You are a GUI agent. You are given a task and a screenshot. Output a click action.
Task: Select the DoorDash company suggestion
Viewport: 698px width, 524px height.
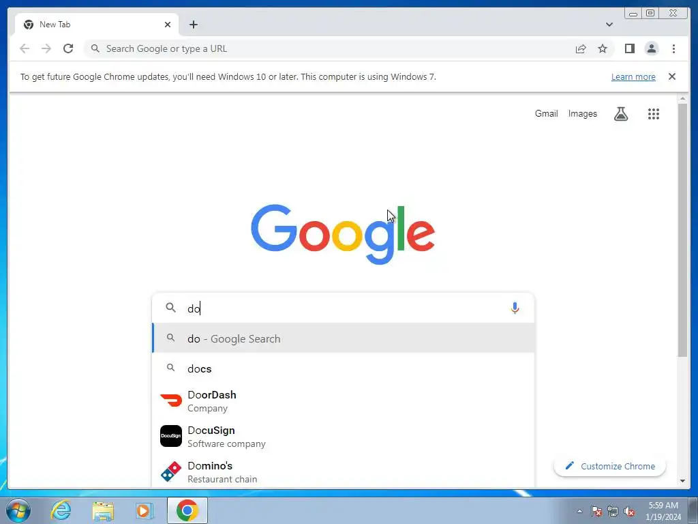pyautogui.click(x=343, y=401)
